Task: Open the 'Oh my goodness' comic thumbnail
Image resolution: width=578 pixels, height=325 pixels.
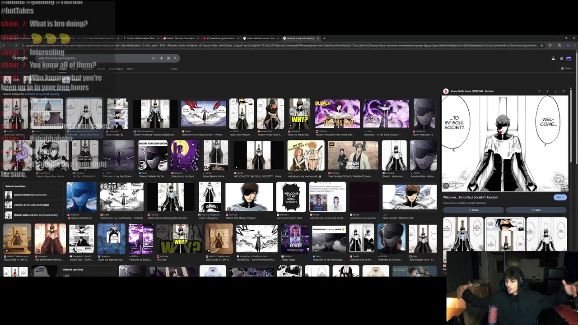Action: point(306,156)
